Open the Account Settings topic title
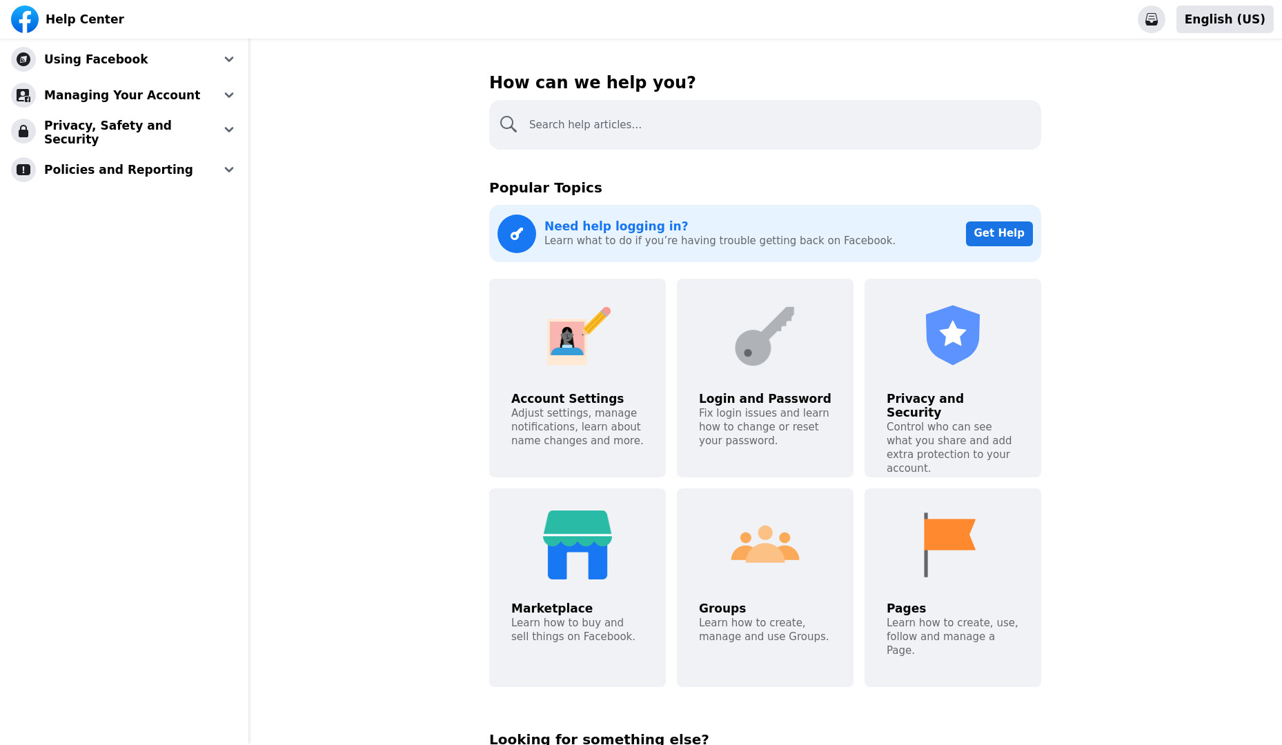This screenshot has width=1282, height=745. pyautogui.click(x=567, y=399)
